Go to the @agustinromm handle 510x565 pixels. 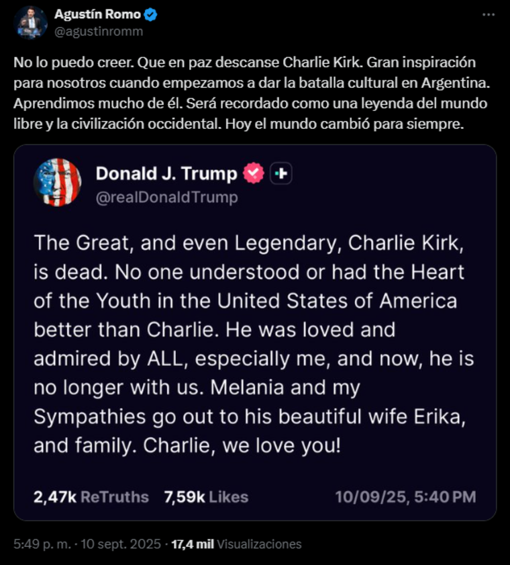(x=99, y=31)
